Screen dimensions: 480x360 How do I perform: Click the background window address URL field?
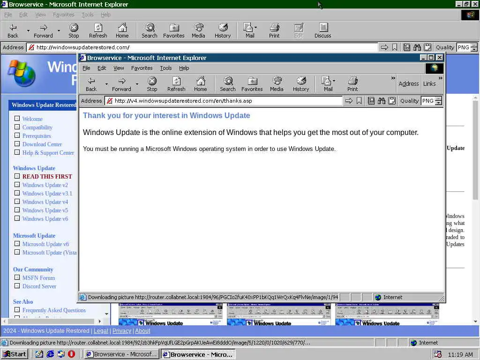[202, 47]
